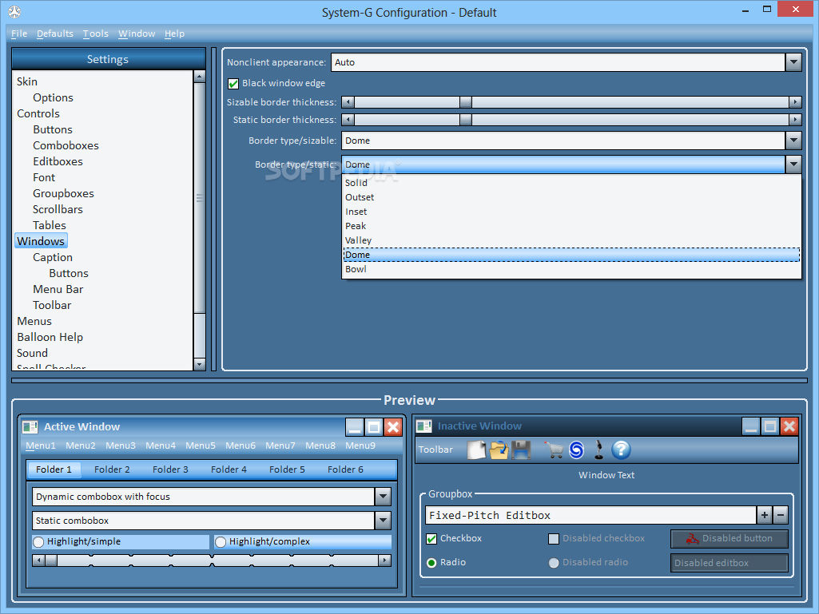Click the Disabled radio in preview
This screenshot has height=614, width=819.
click(554, 563)
